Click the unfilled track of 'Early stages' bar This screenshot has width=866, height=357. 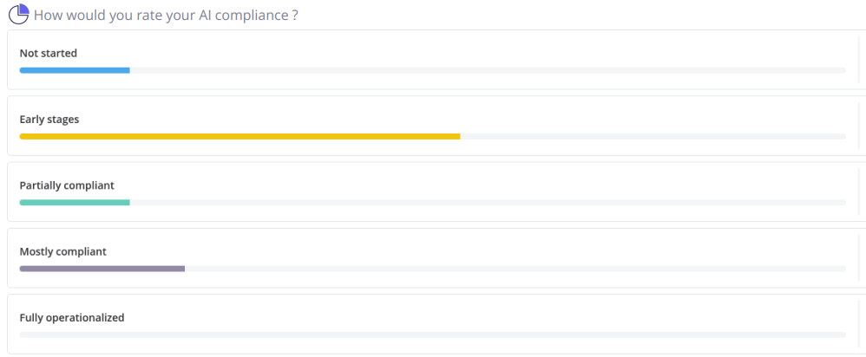click(653, 136)
